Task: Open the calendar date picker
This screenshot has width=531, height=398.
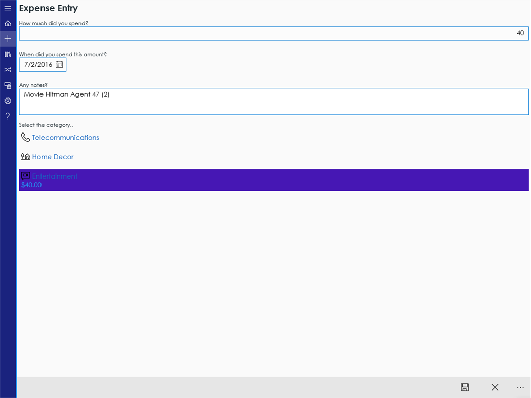Action: tap(59, 64)
